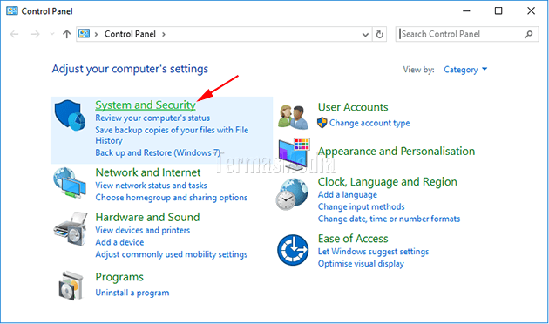Go up one level with the up arrow
The image size is (549, 324).
[x=66, y=34]
